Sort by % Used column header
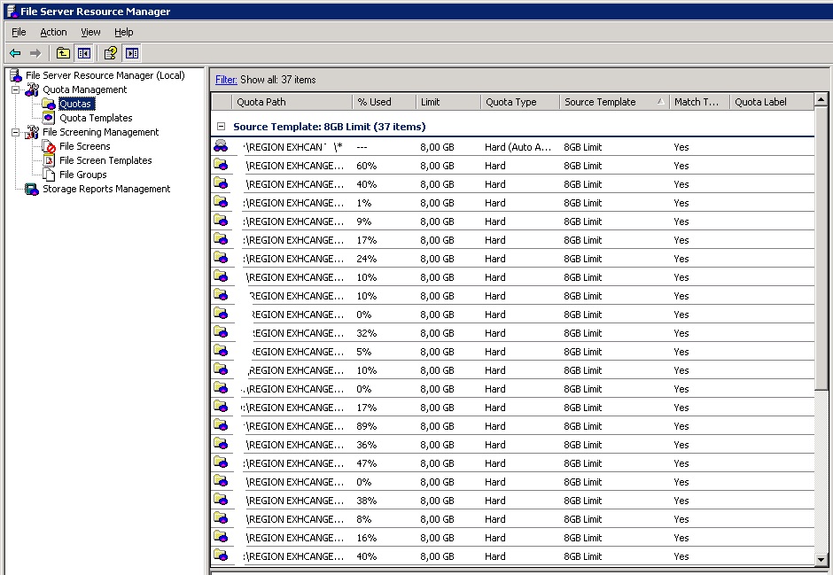The height and width of the screenshot is (575, 833). pos(384,102)
